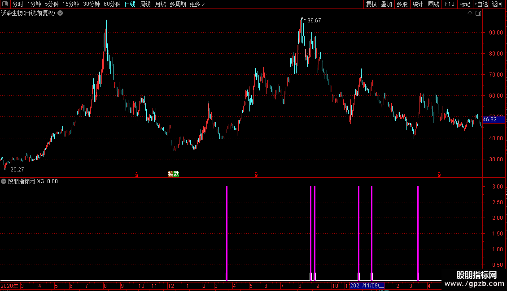Click the XG: 0.00 indicator value
The height and width of the screenshot is (291, 507).
click(47, 181)
